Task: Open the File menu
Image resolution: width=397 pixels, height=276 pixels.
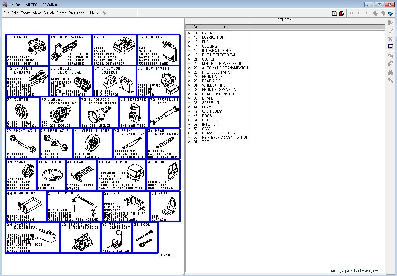Action: pos(6,13)
